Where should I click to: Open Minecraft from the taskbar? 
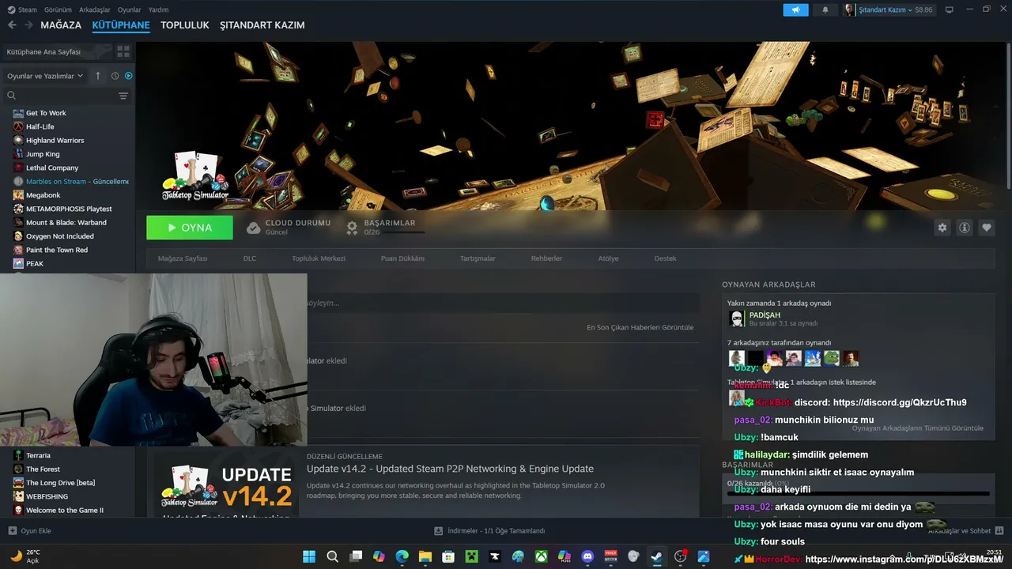(x=471, y=556)
